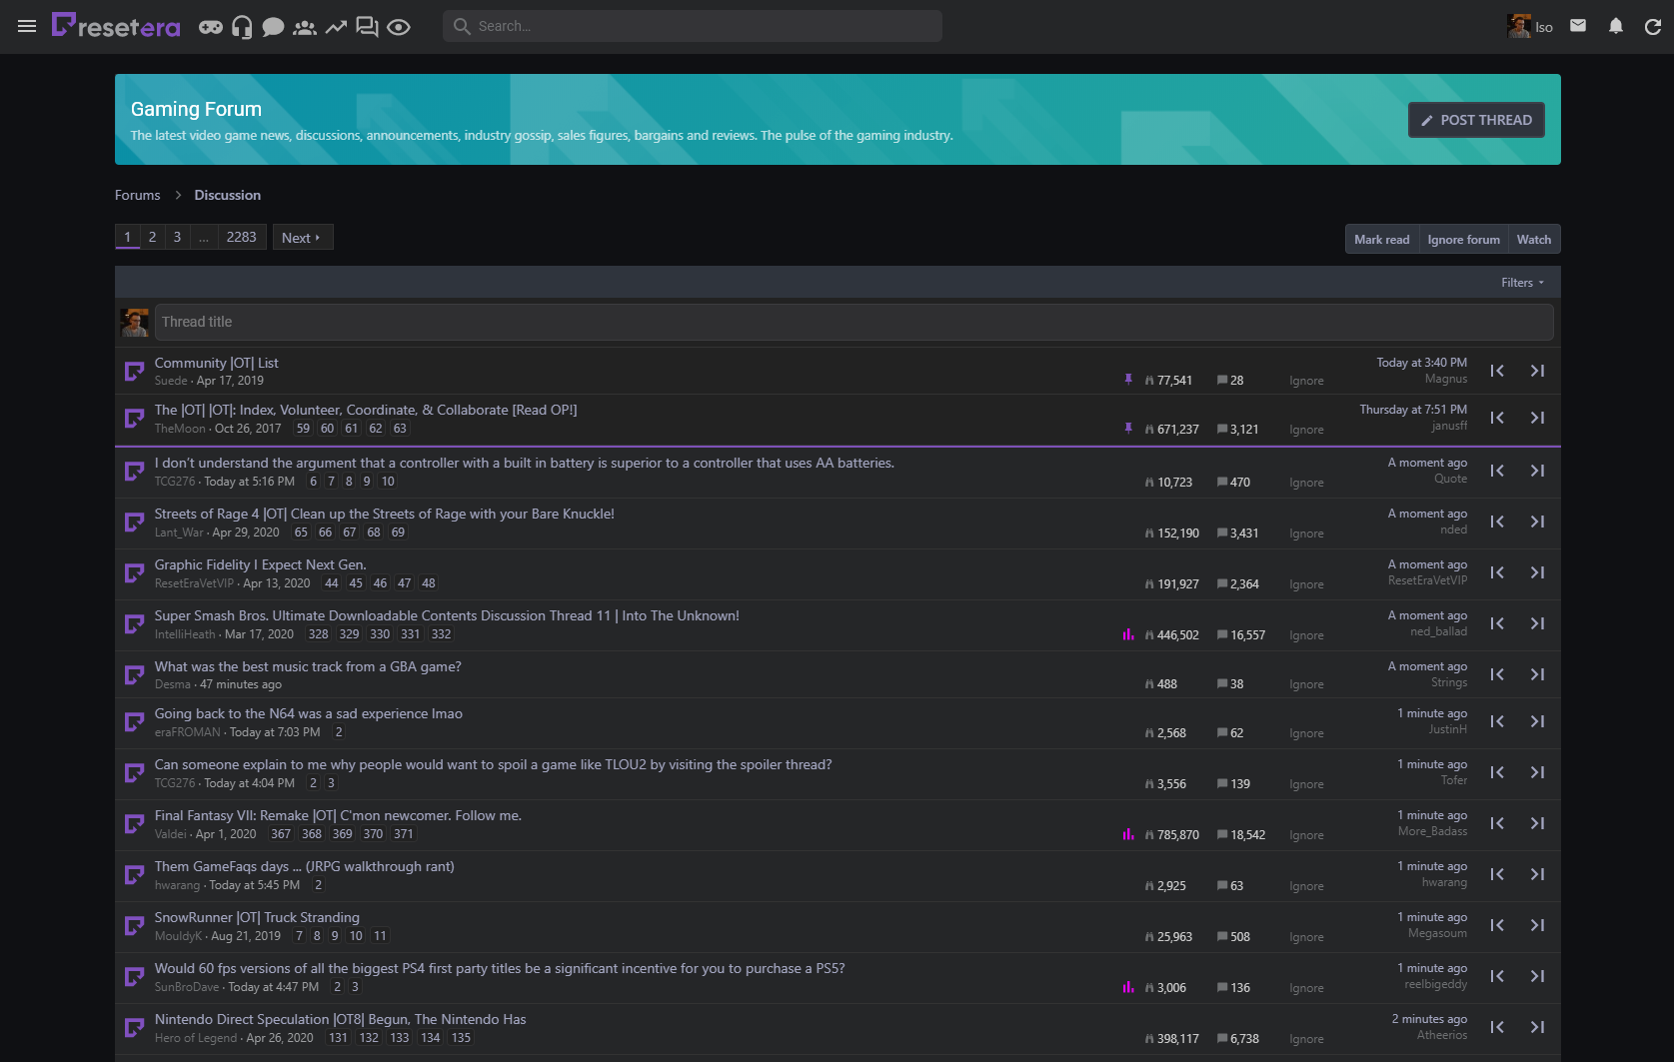Open the headphones icon in the header
Screen dimensions: 1674x1062
(242, 27)
